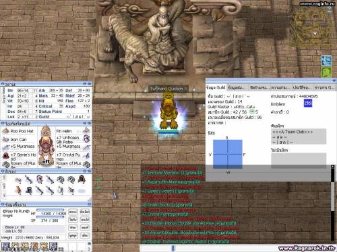Image resolution: width=337 pixels, height=252 pixels.
Task: Select the Poo Poo Hat equipment icon
Action: click(x=5, y=131)
